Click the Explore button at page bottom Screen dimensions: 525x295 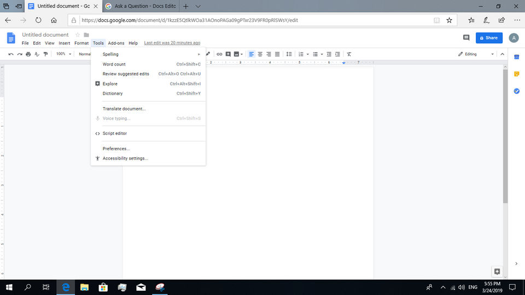[x=497, y=272]
